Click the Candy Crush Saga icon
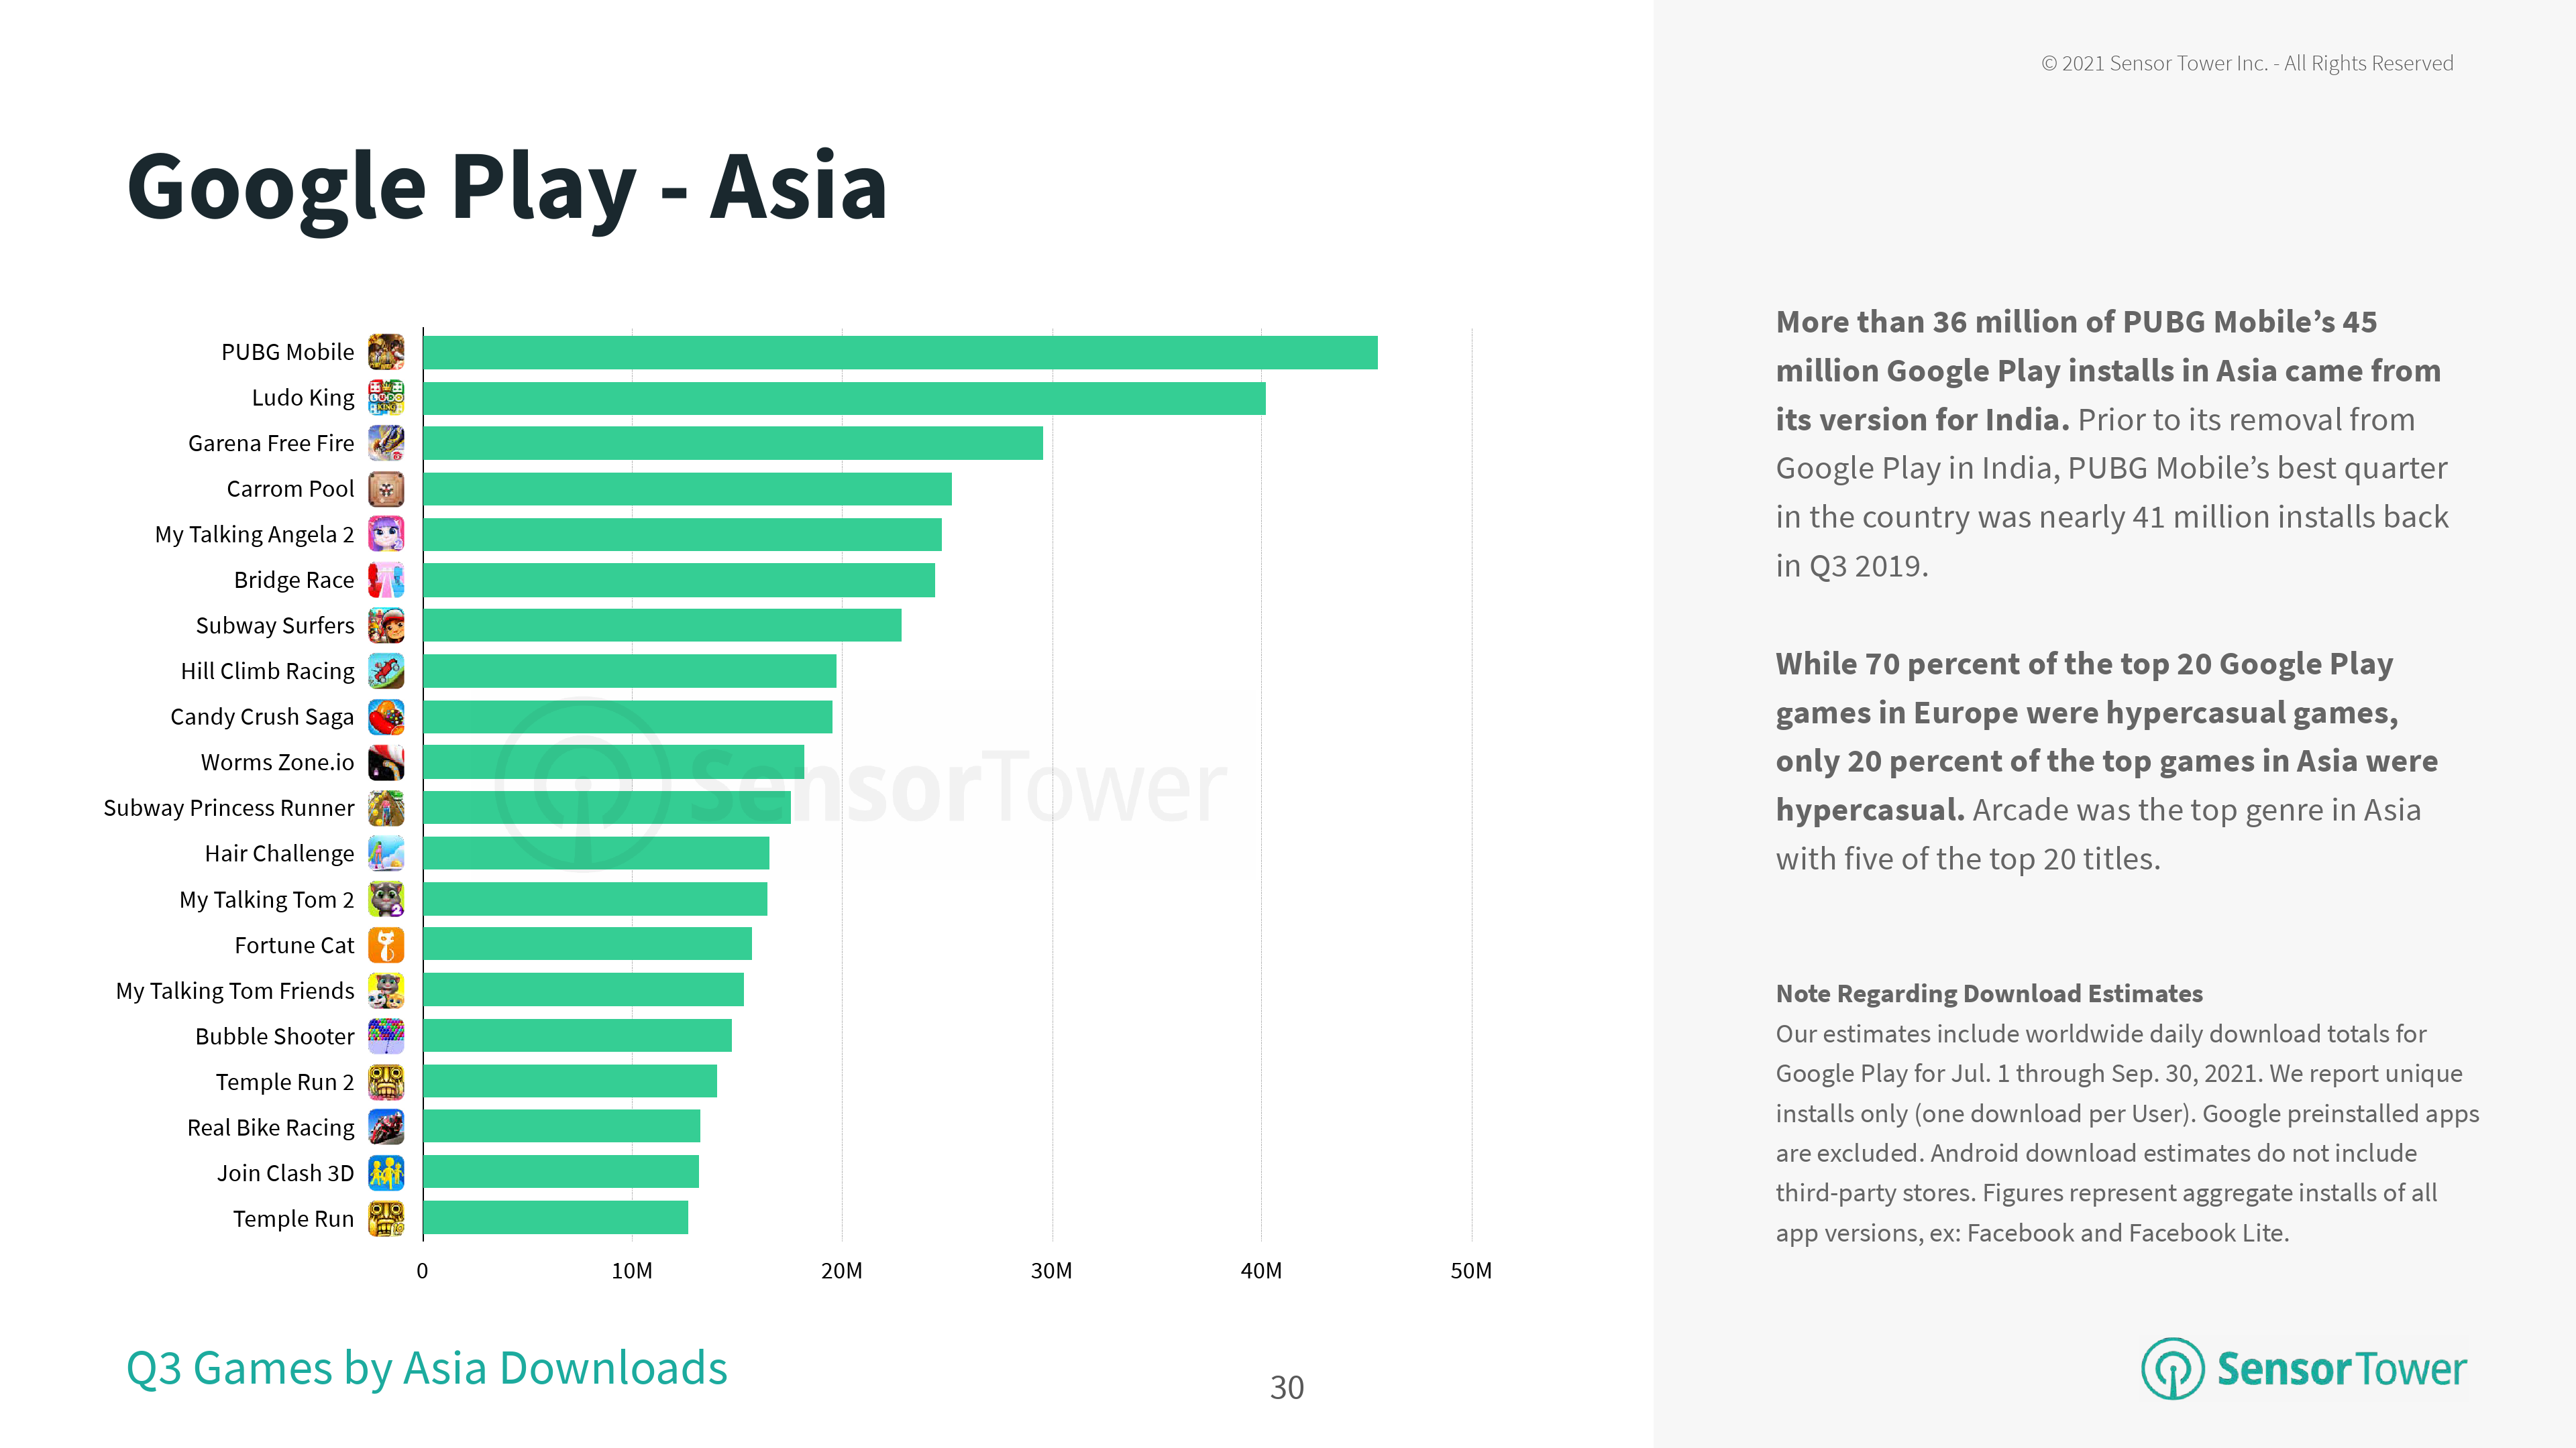 (x=386, y=717)
